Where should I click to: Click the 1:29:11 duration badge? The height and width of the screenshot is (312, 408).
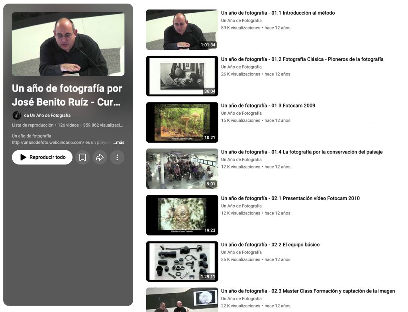click(208, 277)
